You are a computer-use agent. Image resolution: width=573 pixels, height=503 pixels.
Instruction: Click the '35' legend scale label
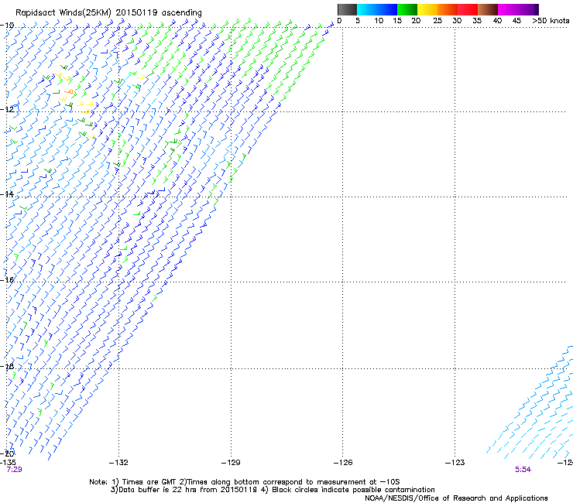pyautogui.click(x=477, y=21)
